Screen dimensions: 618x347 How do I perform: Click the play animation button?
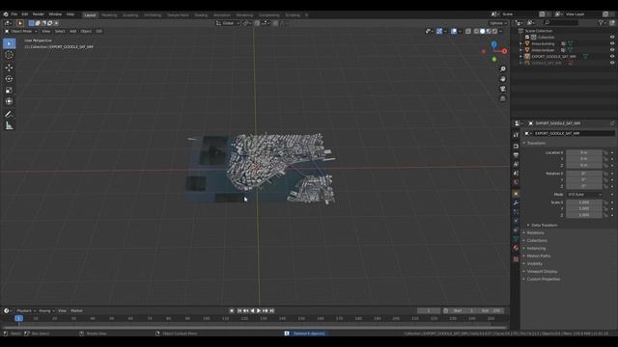pos(259,310)
